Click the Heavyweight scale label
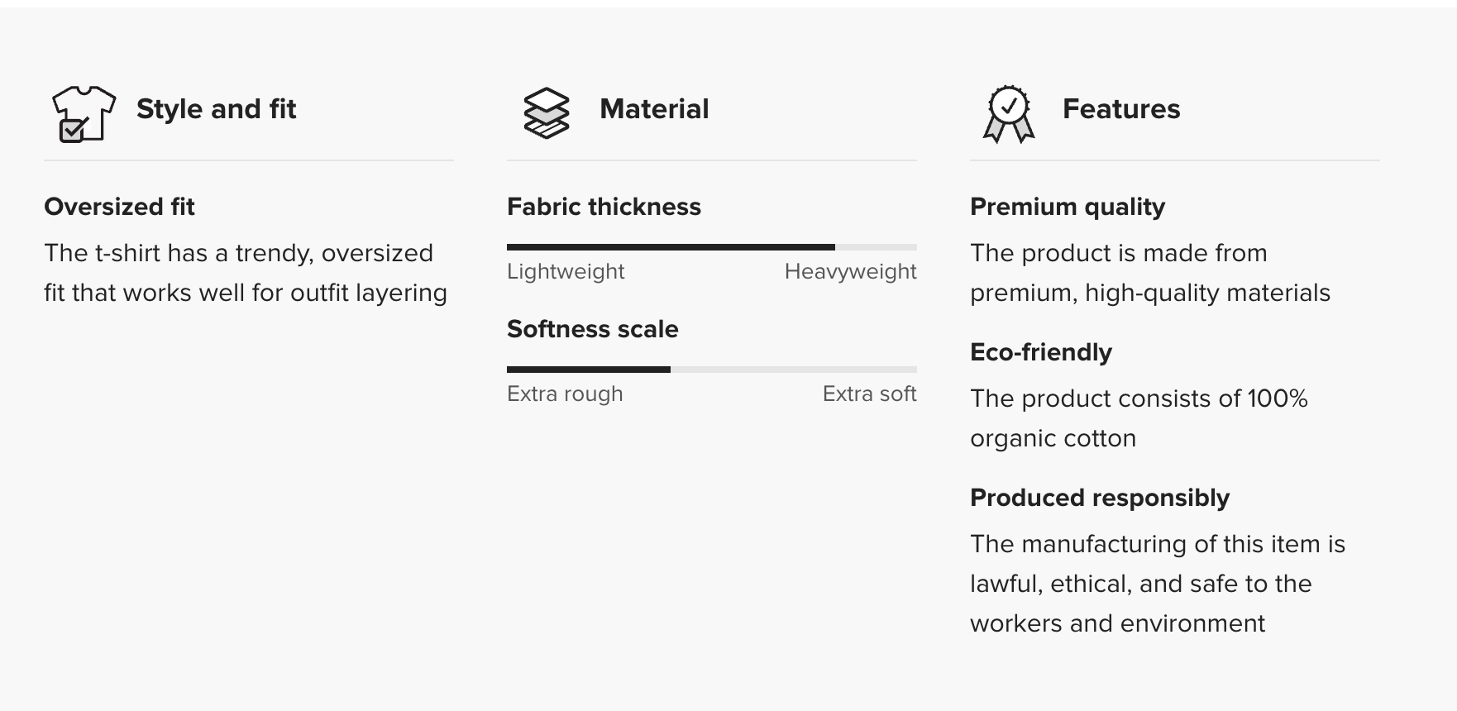This screenshot has width=1457, height=711. click(x=850, y=271)
